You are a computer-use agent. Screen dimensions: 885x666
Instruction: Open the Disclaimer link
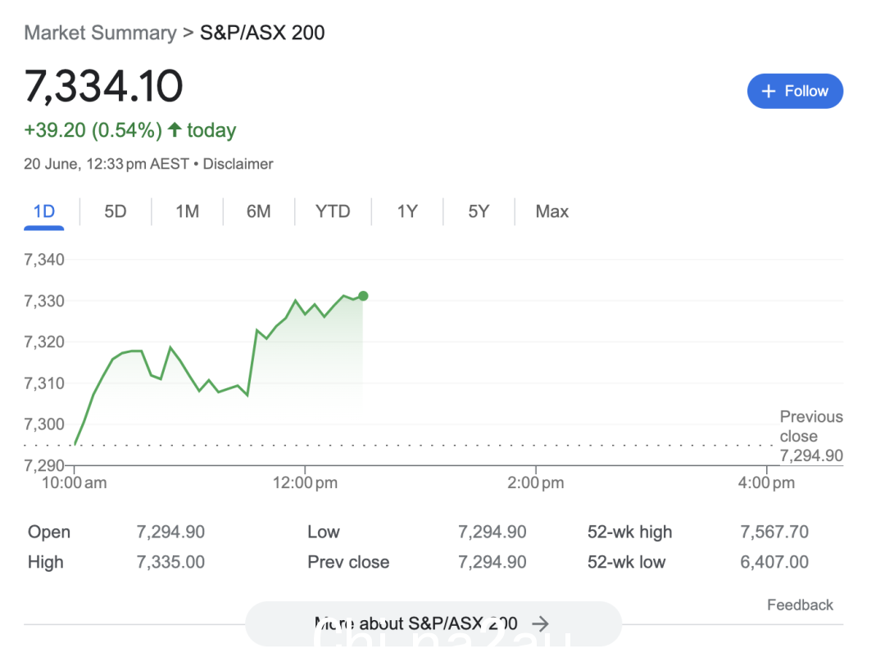pyautogui.click(x=238, y=164)
